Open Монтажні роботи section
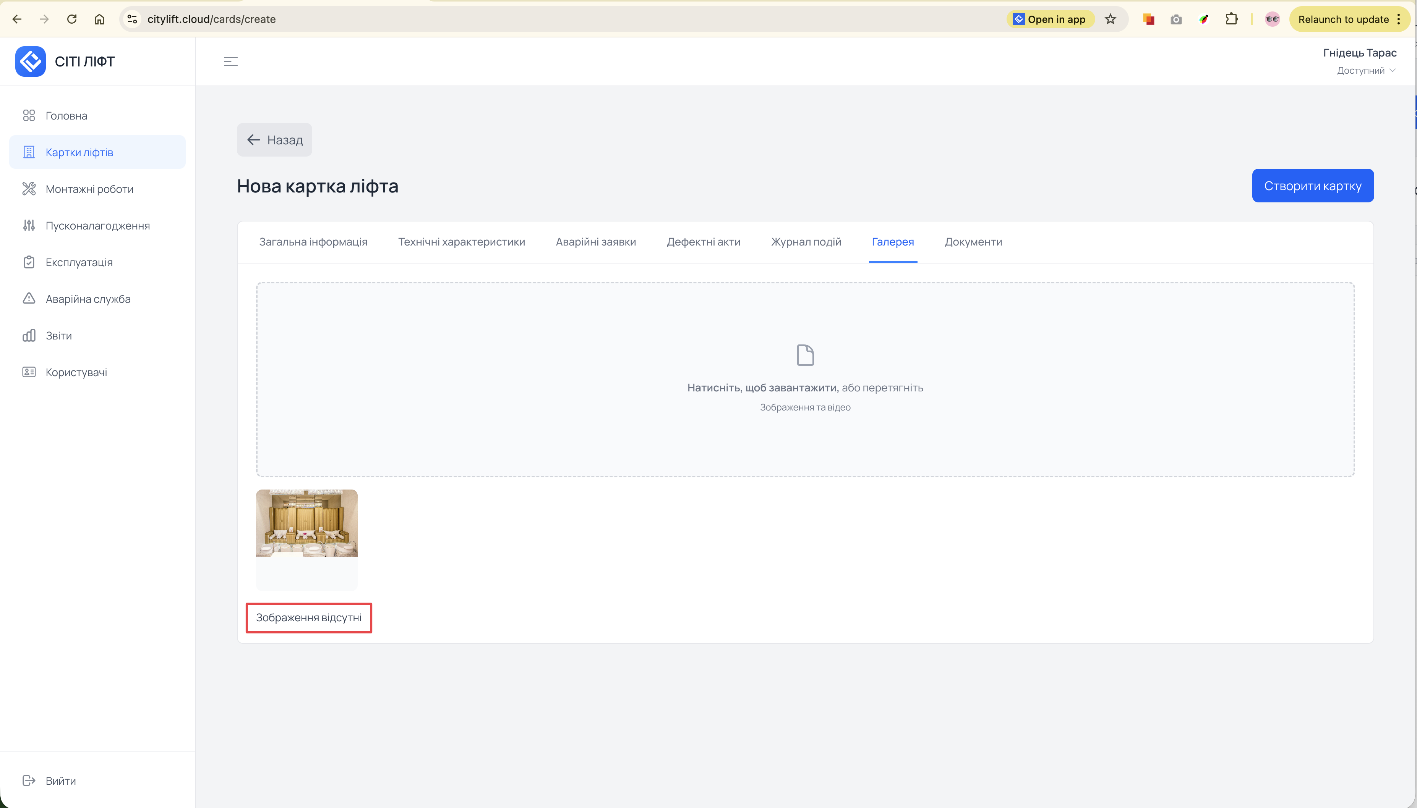Screen dimensions: 1417x808 point(89,189)
